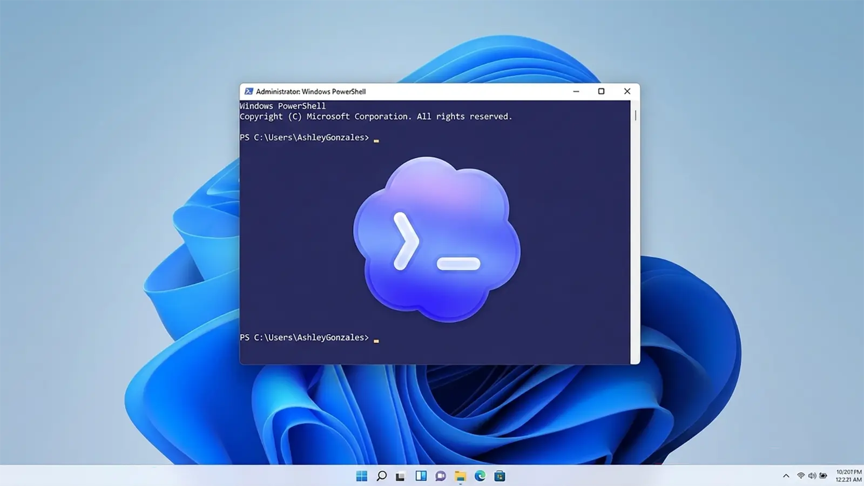Open the Microsoft Store

[x=498, y=476]
